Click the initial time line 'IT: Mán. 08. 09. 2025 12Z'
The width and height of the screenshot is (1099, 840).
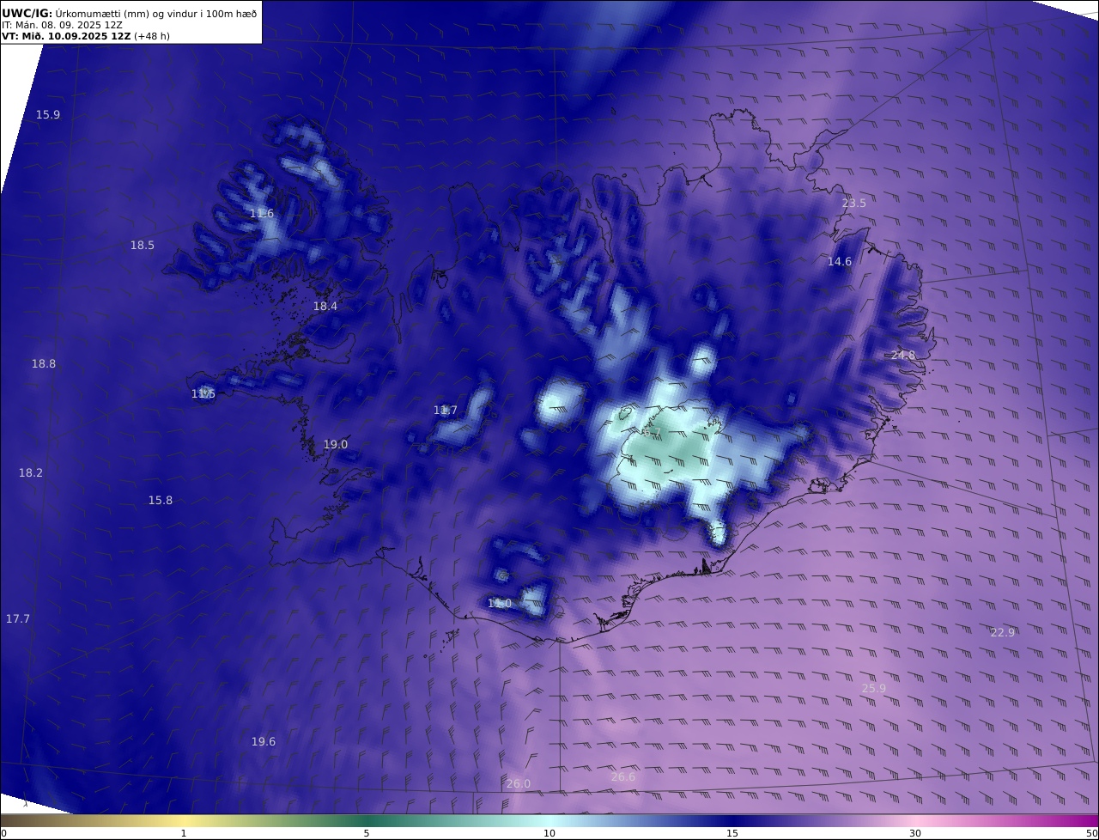click(62, 25)
